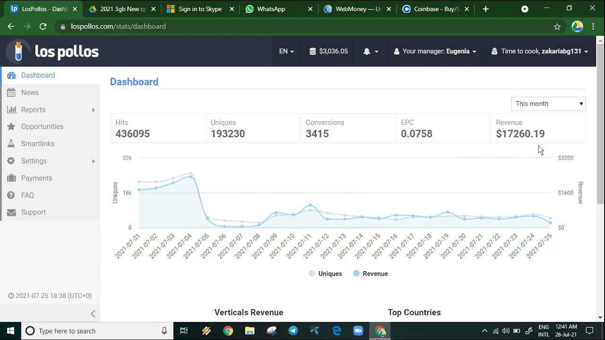
Task: Switch to the WebMoney tab
Action: tap(358, 9)
